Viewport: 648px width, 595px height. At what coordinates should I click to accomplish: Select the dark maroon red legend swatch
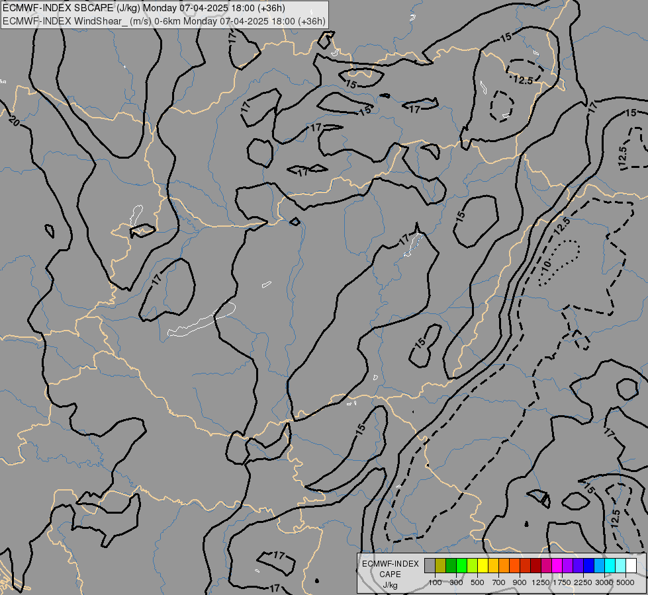[x=536, y=565]
